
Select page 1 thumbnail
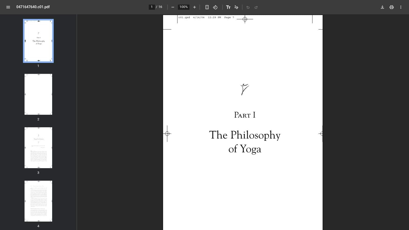coord(38,41)
